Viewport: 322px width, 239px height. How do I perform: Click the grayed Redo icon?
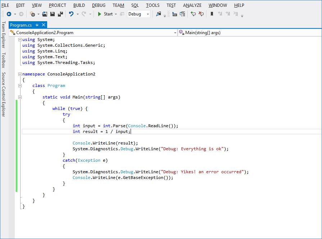coord(84,14)
